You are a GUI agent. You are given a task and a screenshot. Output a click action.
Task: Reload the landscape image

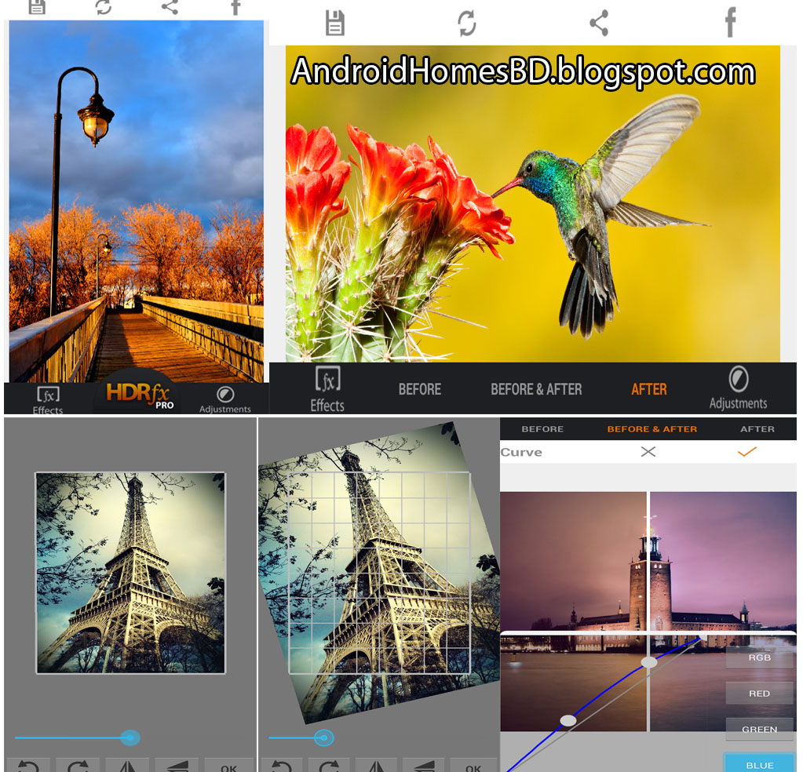pos(102,8)
